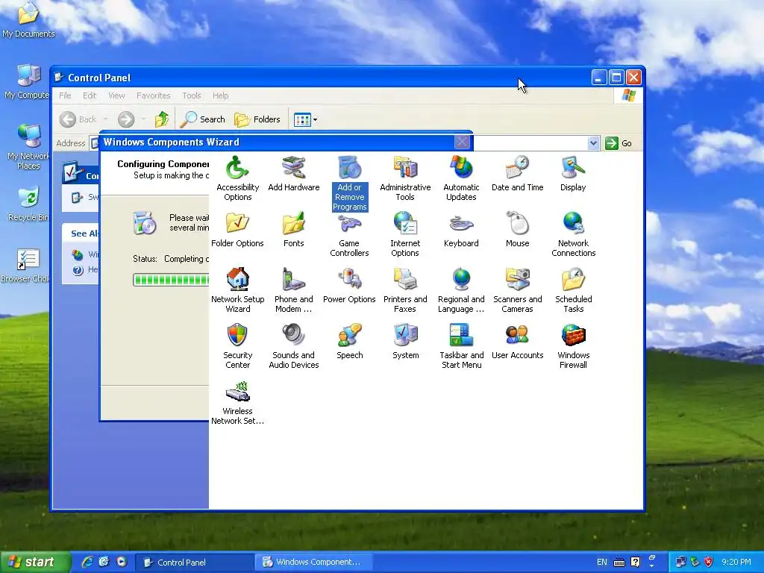This screenshot has height=573, width=764.
Task: Click the EN language indicator
Action: pyautogui.click(x=602, y=563)
